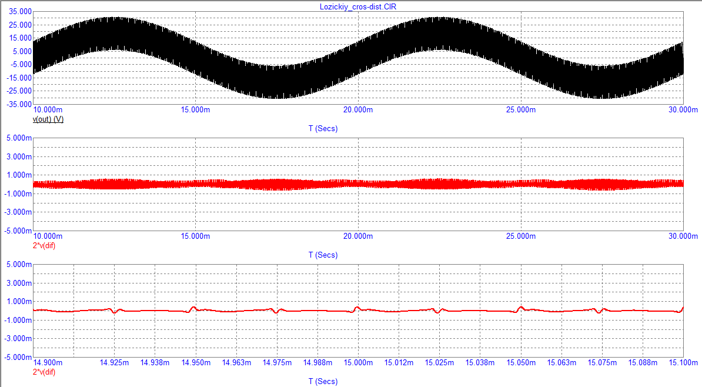Click the -3.000m tick on the middle plot Y axis
Screen dimensions: 702x387
(18, 212)
